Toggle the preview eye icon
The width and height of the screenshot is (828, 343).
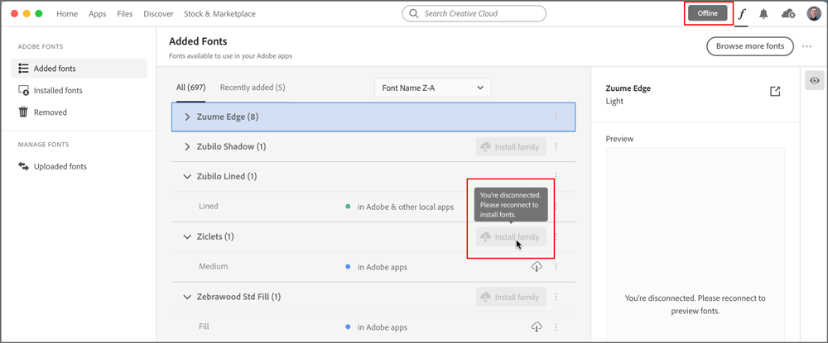(x=815, y=81)
